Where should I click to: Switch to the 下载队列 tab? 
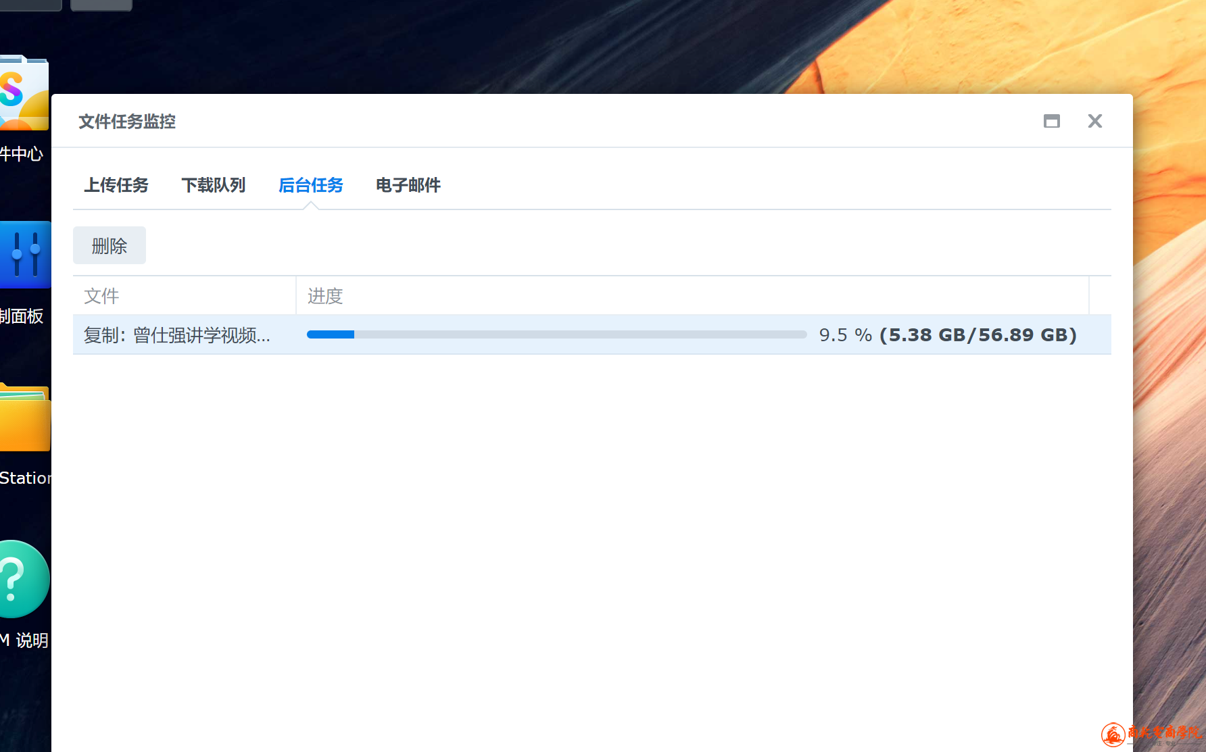pos(213,185)
